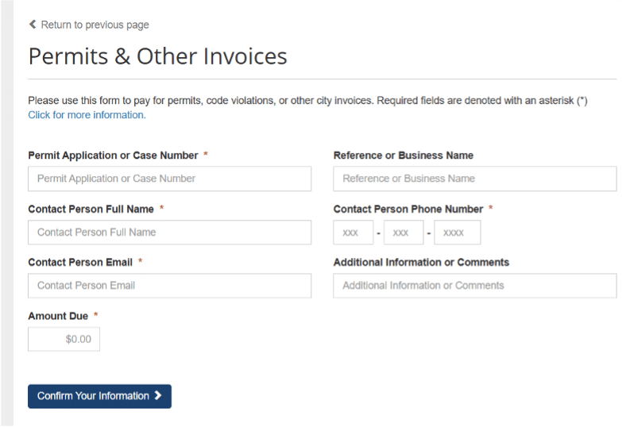Focus the Contact Person Email field
The height and width of the screenshot is (427, 622).
click(x=169, y=286)
